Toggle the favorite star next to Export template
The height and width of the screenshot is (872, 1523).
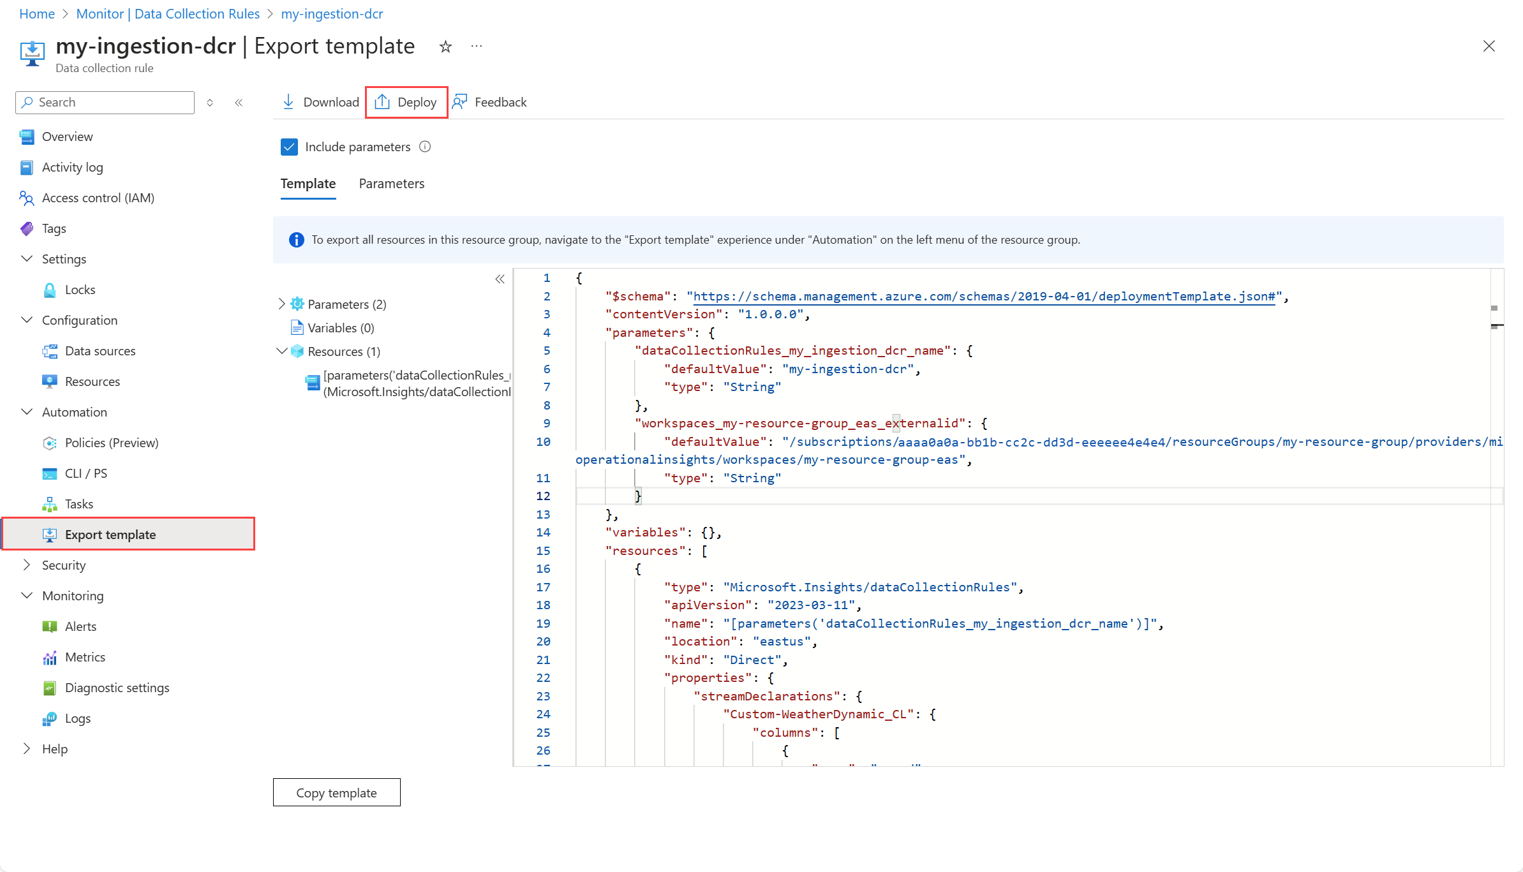click(x=445, y=46)
